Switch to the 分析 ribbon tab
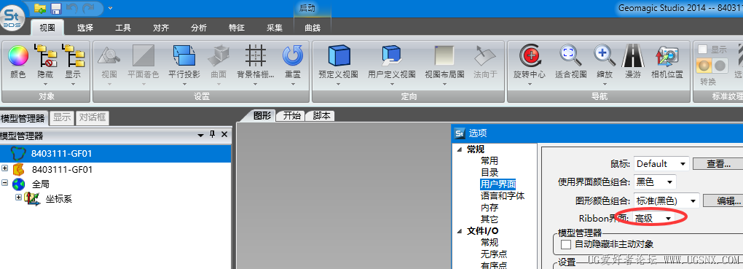 [199, 28]
